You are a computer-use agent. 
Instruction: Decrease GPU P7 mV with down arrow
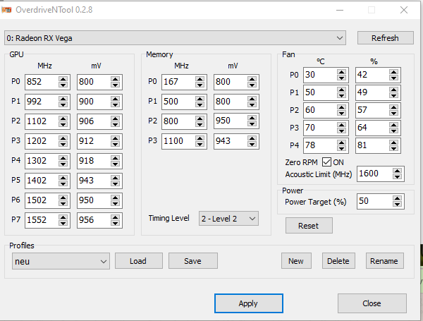pos(115,223)
